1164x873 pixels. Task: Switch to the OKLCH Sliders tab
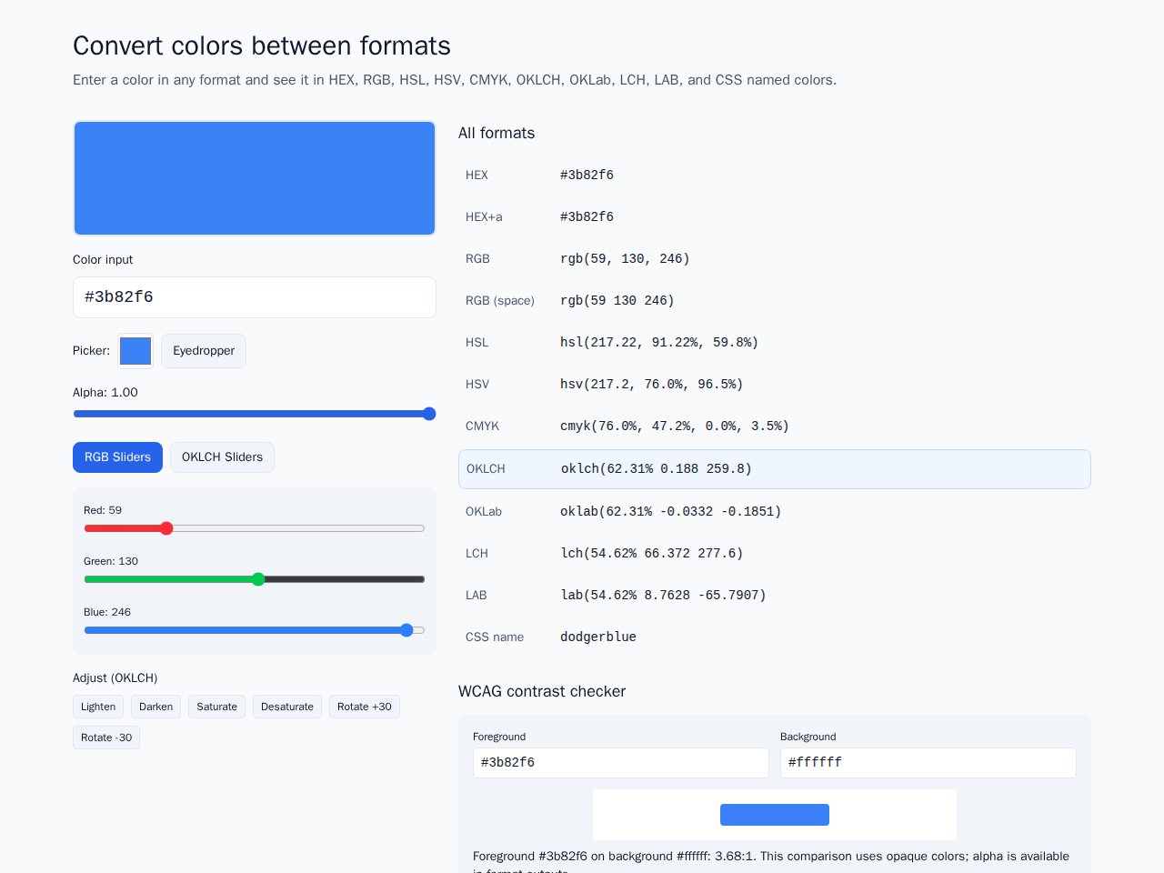pos(222,457)
